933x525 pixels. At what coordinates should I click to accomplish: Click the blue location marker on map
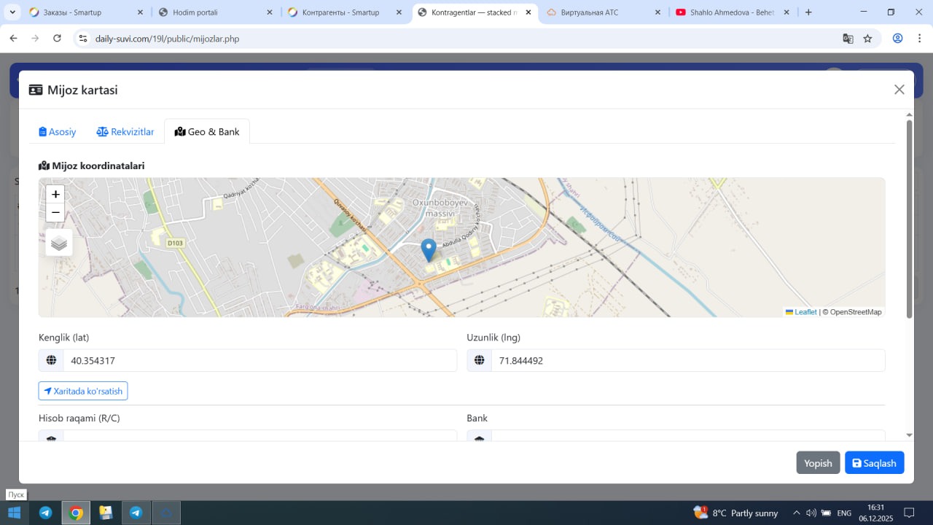coord(429,249)
